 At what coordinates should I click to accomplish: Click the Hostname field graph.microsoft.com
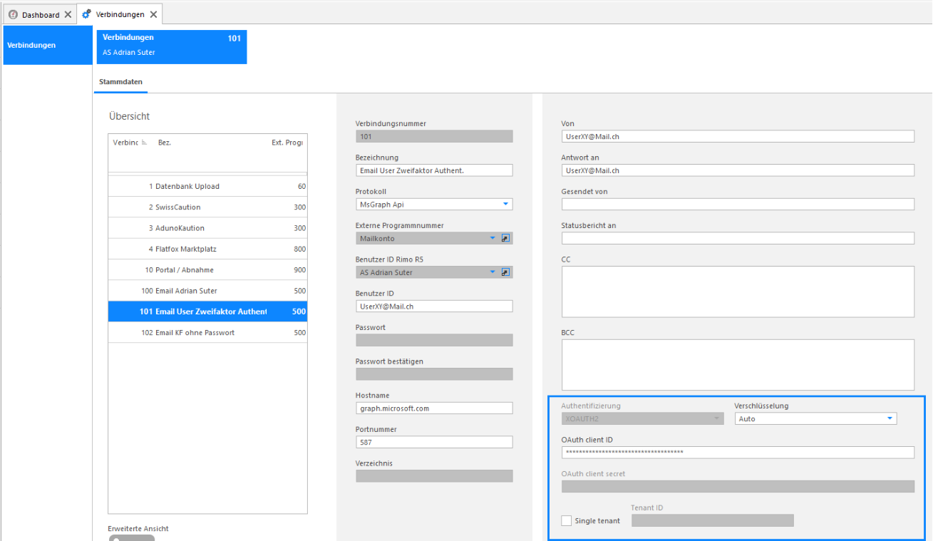(434, 408)
